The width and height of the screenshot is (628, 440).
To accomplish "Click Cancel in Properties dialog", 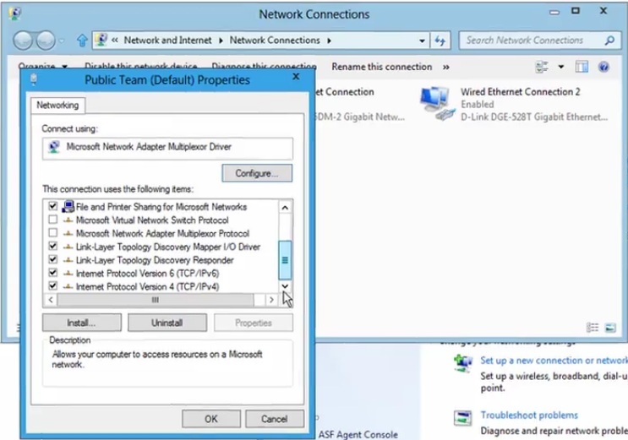I will coord(275,419).
